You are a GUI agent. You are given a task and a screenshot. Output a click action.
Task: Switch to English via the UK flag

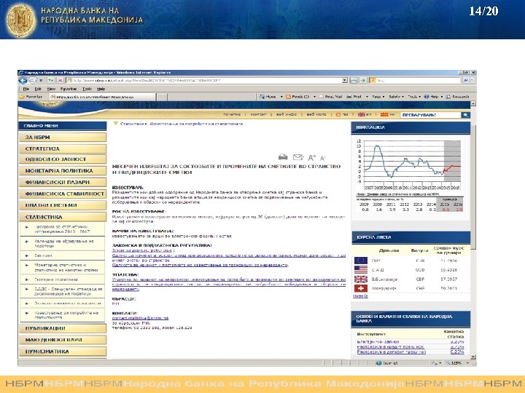click(x=361, y=115)
